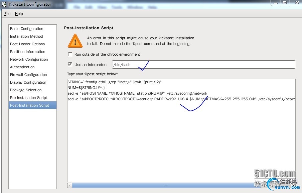302x193 pixels.
Task: Click the orange warning triangle icon
Action: point(75,41)
